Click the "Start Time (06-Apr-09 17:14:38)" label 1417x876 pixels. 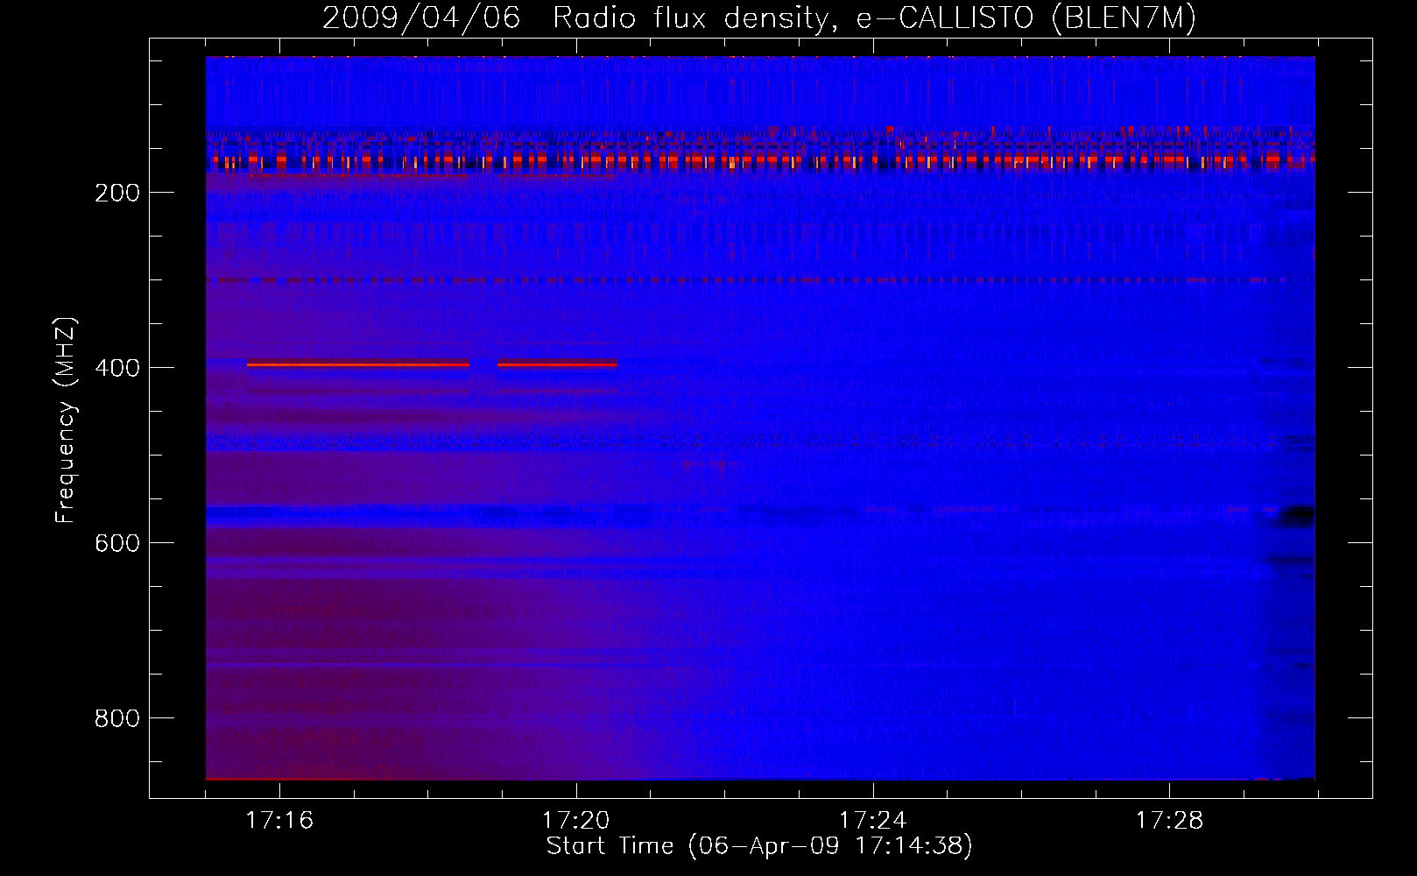pyautogui.click(x=759, y=846)
